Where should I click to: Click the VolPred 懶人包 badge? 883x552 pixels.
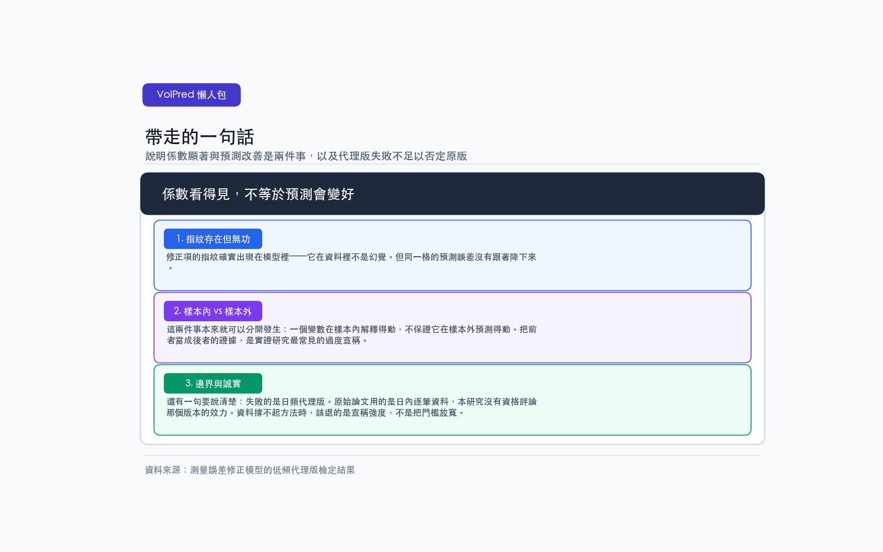pyautogui.click(x=192, y=95)
